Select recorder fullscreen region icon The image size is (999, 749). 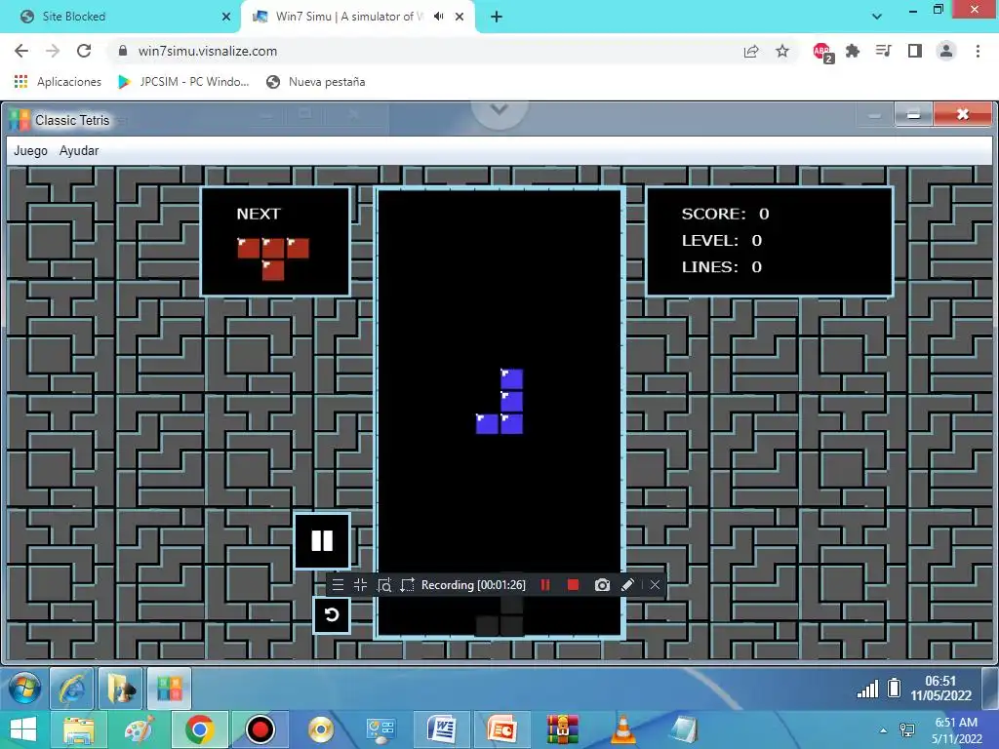(x=407, y=585)
